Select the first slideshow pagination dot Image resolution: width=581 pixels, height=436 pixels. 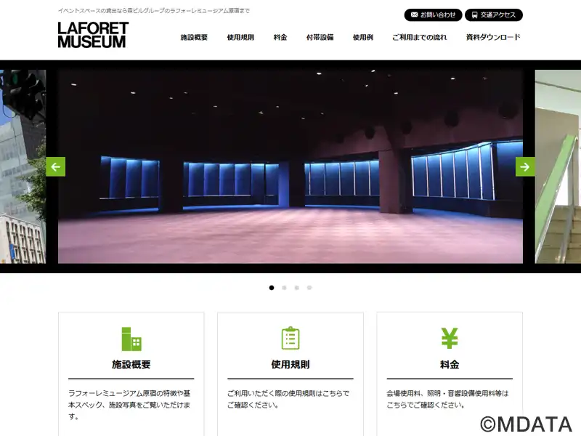[x=272, y=288]
